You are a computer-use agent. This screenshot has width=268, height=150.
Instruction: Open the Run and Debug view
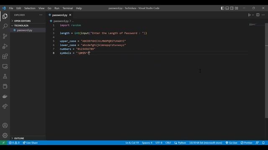(5, 46)
